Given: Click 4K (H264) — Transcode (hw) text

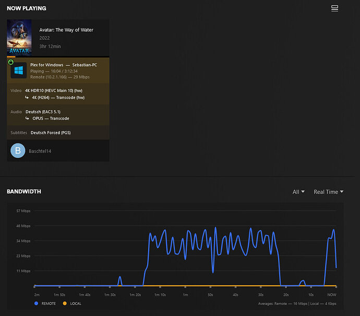Looking at the screenshot, I should (x=58, y=98).
